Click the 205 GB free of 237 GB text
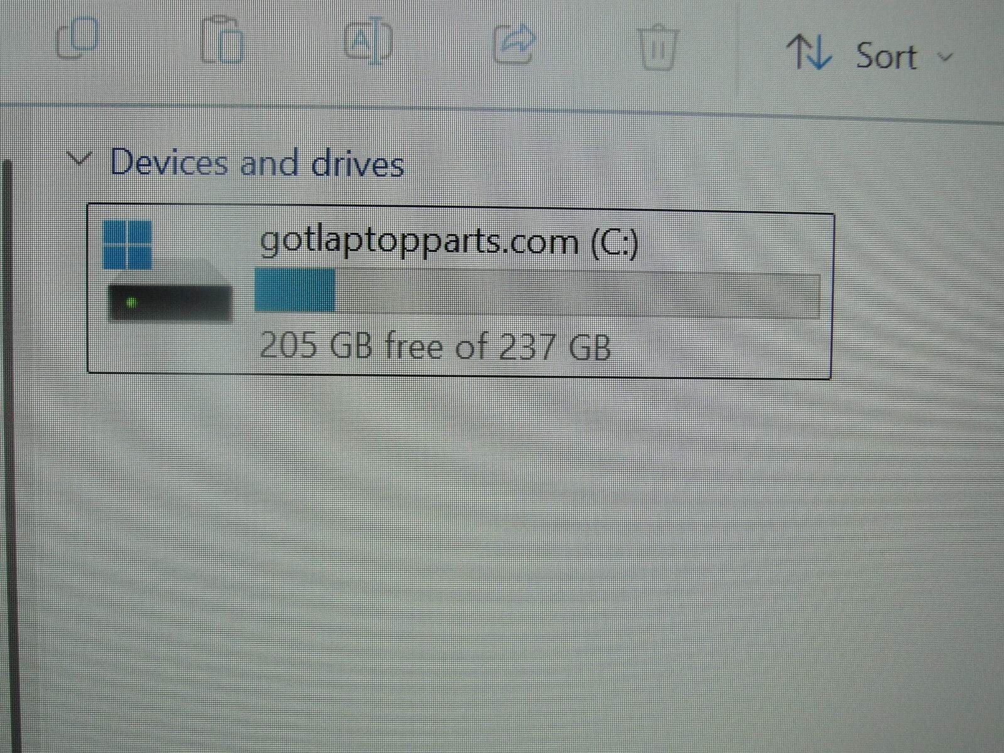 pos(435,346)
